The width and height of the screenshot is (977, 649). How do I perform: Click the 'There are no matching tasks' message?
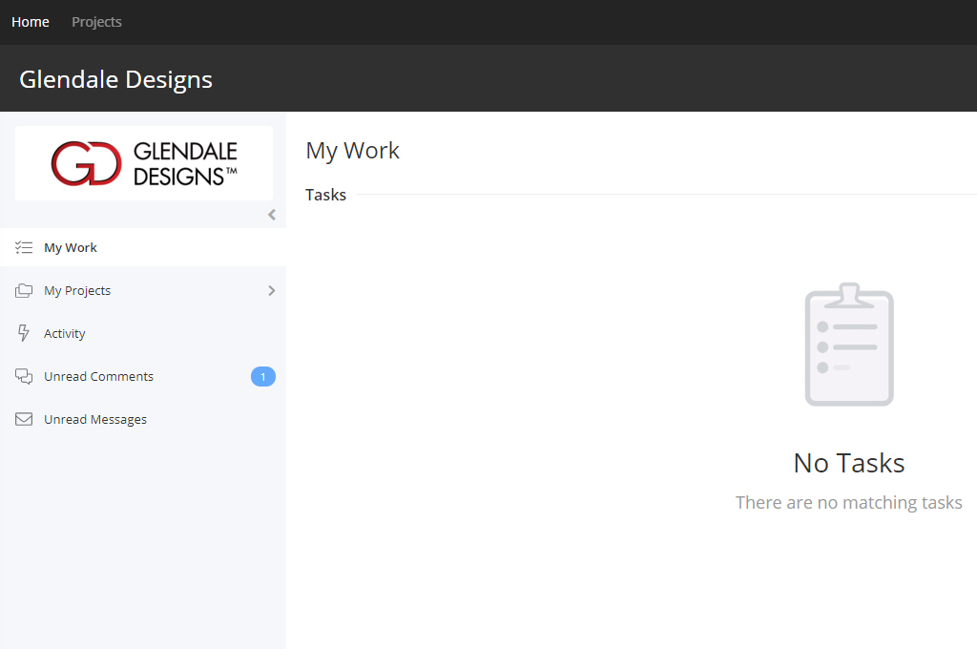coord(849,502)
